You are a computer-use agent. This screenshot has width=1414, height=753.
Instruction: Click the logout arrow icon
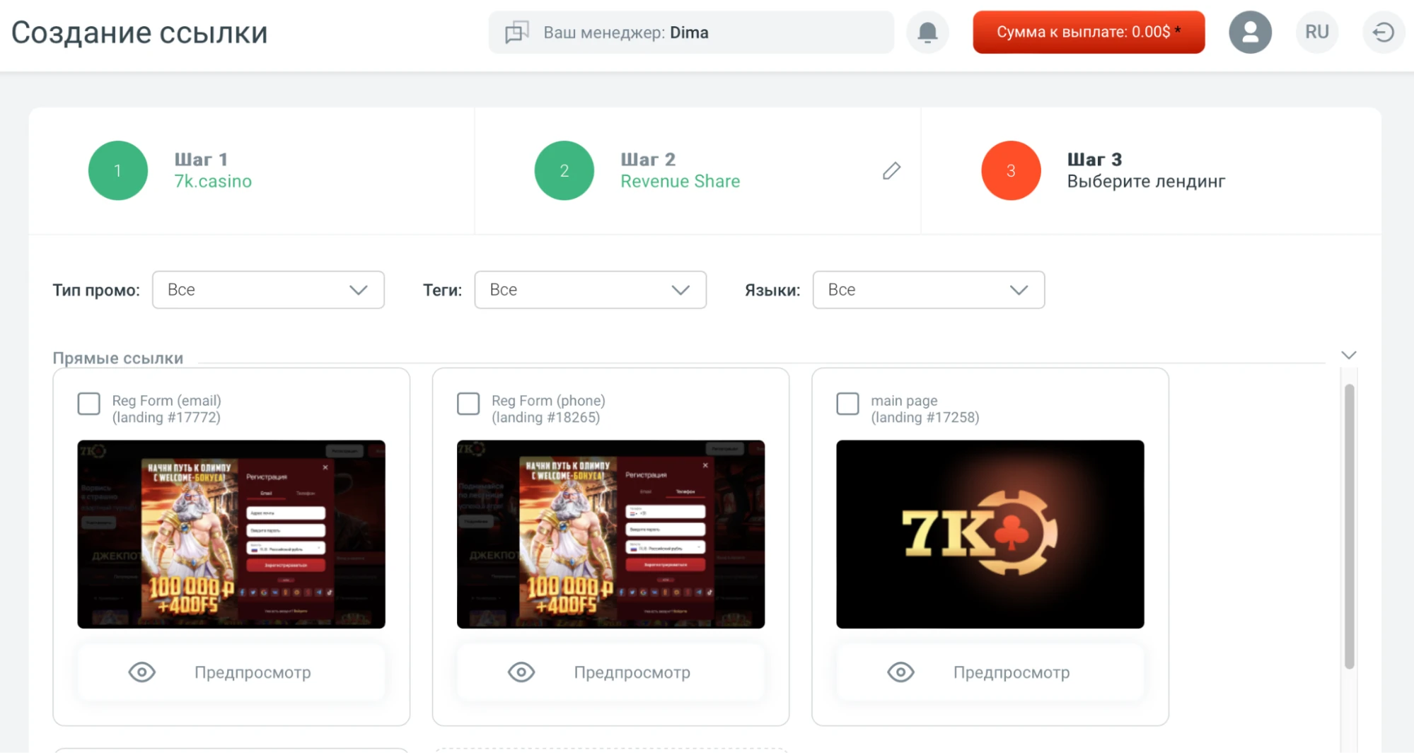(x=1383, y=33)
